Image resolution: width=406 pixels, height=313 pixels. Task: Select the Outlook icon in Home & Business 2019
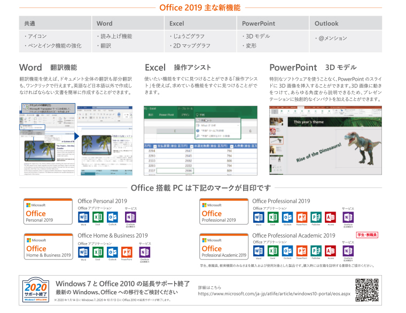point(112,252)
